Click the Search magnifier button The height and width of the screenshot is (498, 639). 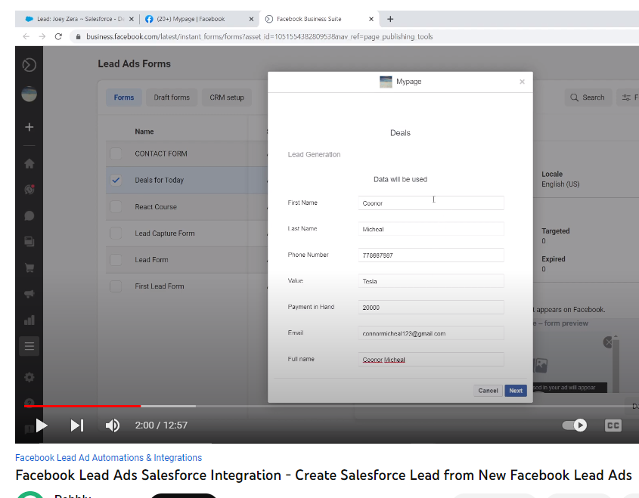[x=588, y=97]
